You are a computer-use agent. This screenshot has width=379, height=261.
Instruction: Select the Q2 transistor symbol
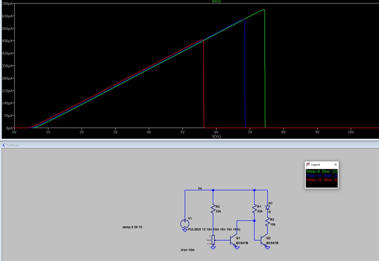(265, 240)
